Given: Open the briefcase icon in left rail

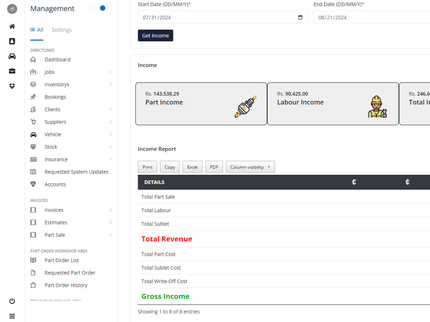Looking at the screenshot, I should [x=12, y=71].
